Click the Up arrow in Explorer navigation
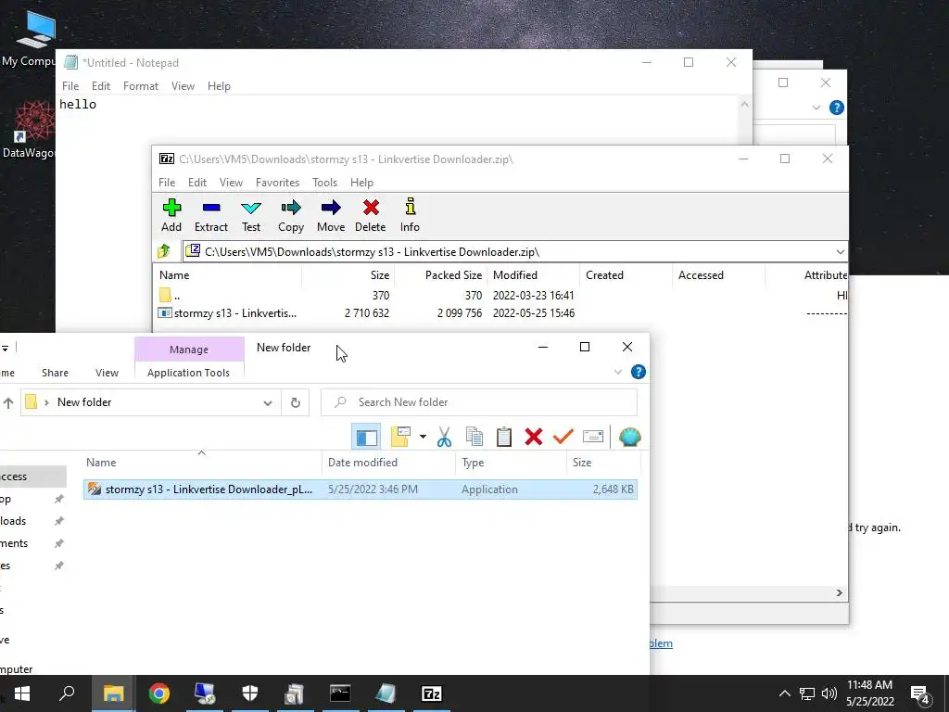Screen dimensions: 949x712 click(7, 402)
